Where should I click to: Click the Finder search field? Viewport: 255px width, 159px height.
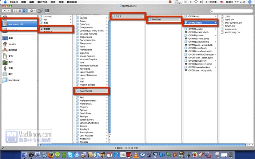click(x=231, y=11)
